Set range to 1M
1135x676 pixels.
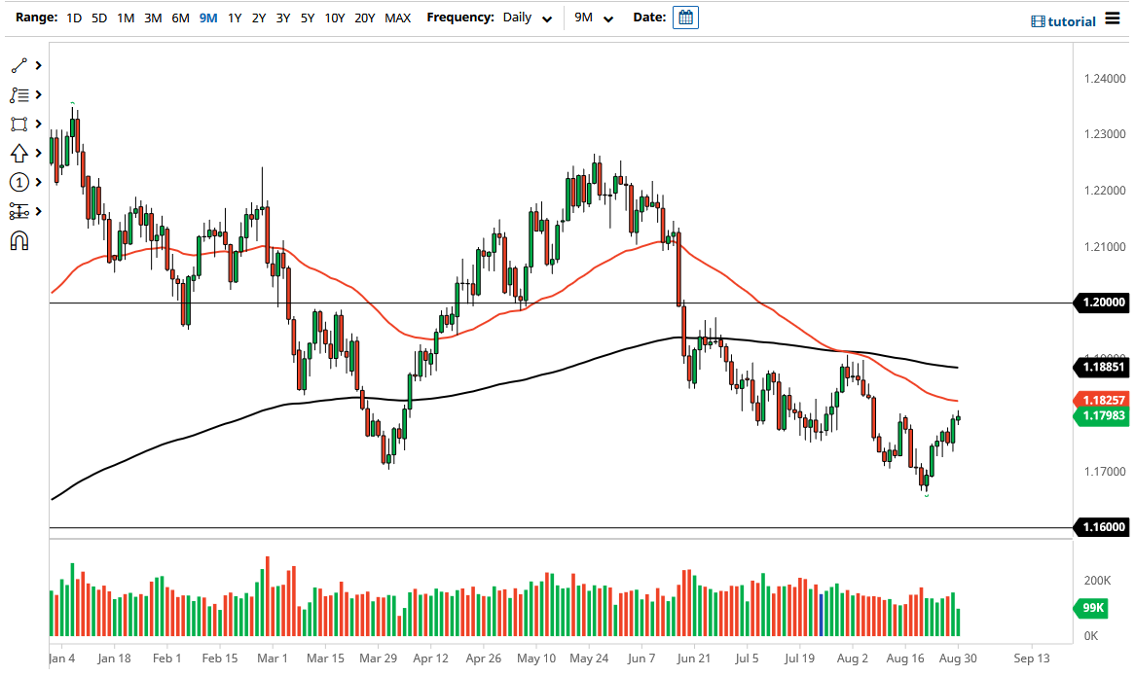pyautogui.click(x=126, y=18)
